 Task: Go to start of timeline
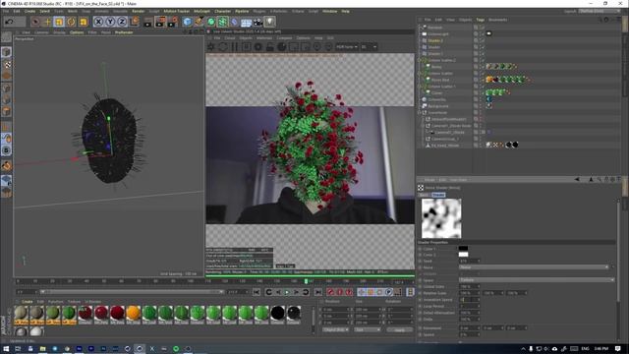tap(257, 292)
